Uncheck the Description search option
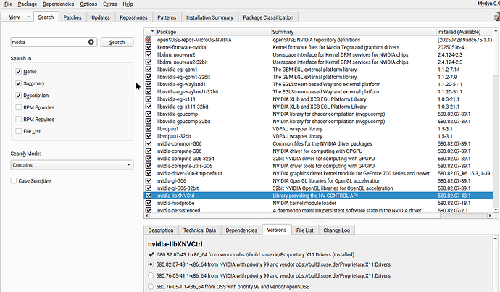The height and width of the screenshot is (292, 500). coord(18,95)
